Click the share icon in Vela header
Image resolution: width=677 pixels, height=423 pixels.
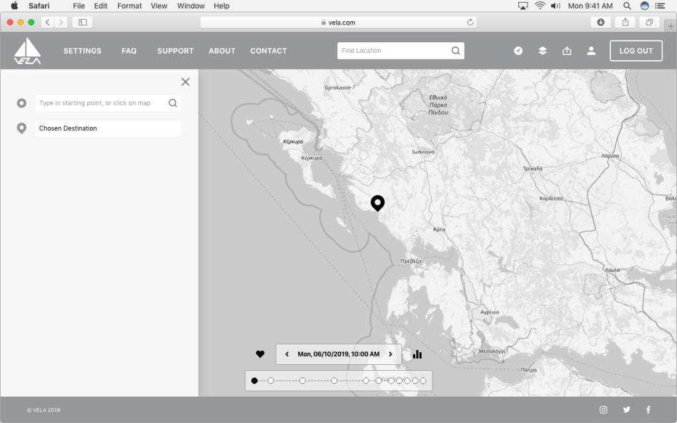coord(567,51)
